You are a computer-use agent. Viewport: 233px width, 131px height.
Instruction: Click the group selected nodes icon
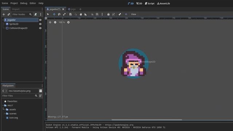pos(114,14)
